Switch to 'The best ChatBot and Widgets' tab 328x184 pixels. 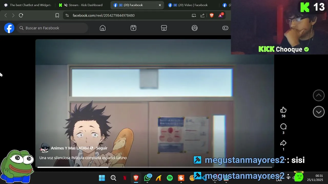pyautogui.click(x=27, y=5)
